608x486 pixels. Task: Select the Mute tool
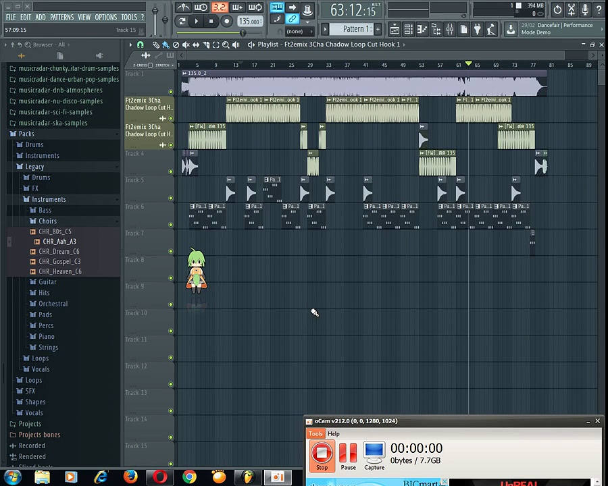[186, 45]
